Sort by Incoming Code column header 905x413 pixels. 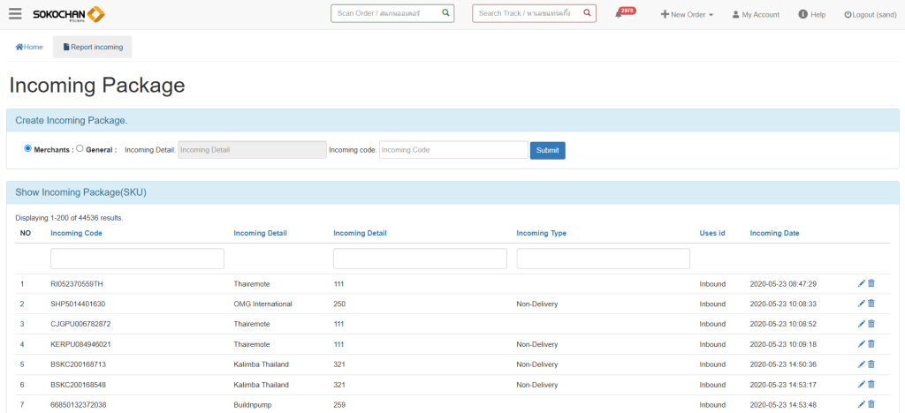[76, 233]
